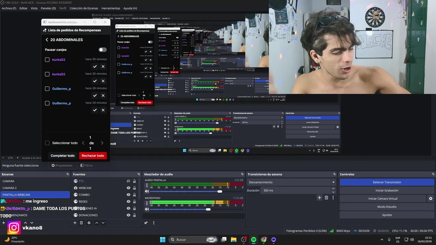Open the Desvanecimiento transition dropdown
This screenshot has width=436, height=245.
[292, 182]
